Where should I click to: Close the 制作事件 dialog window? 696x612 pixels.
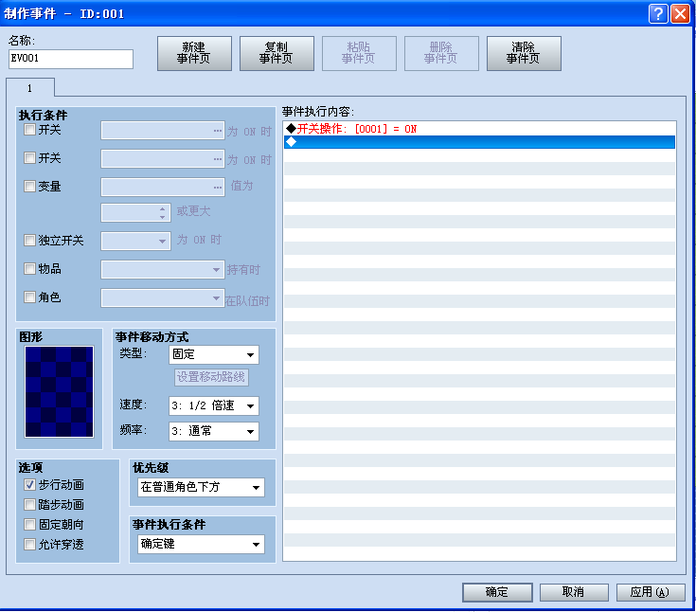[680, 14]
